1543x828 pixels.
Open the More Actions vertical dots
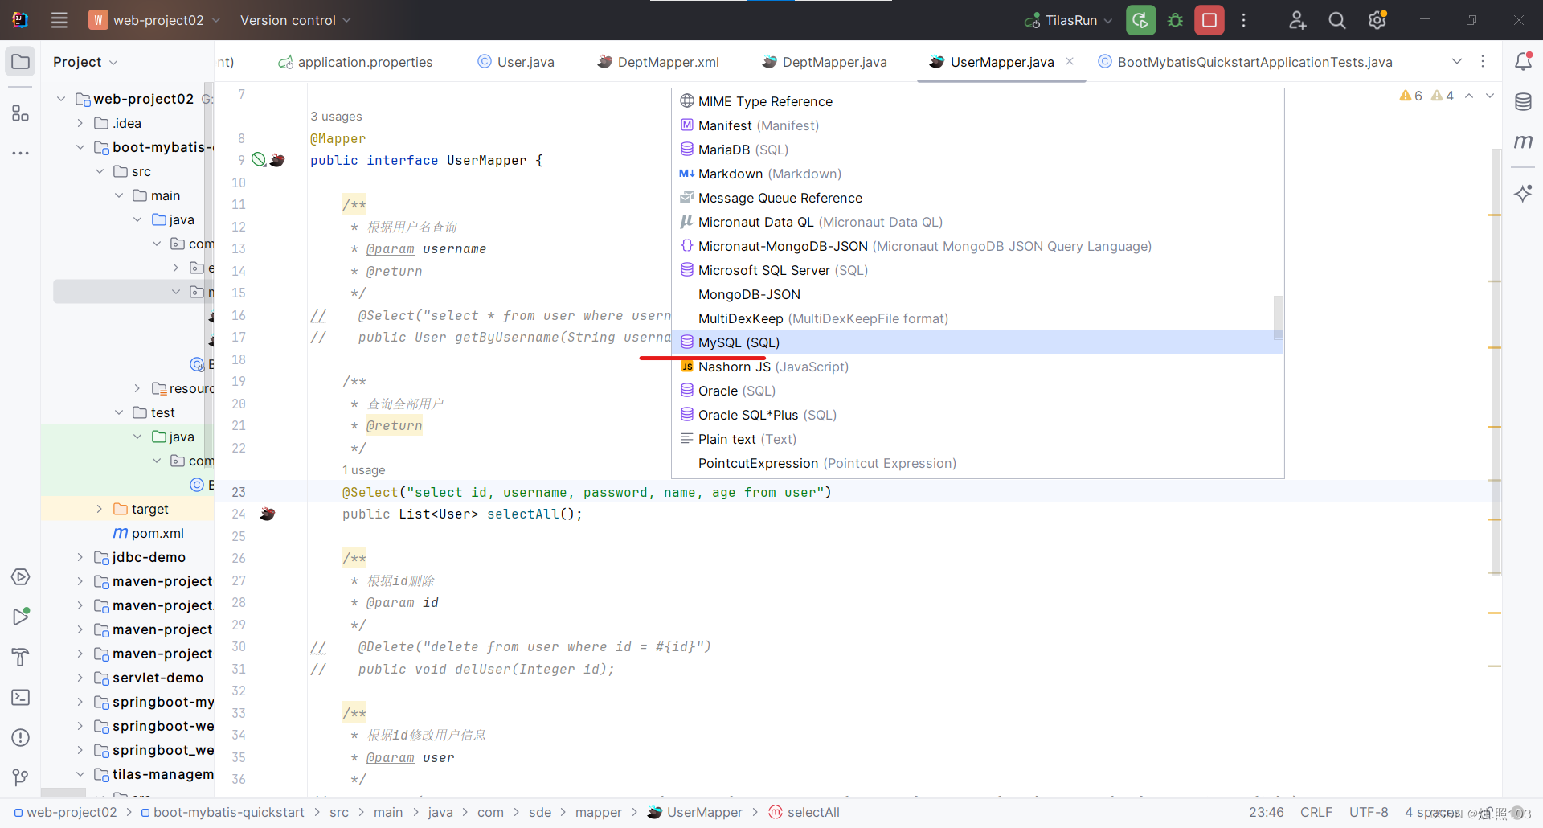coord(1243,20)
